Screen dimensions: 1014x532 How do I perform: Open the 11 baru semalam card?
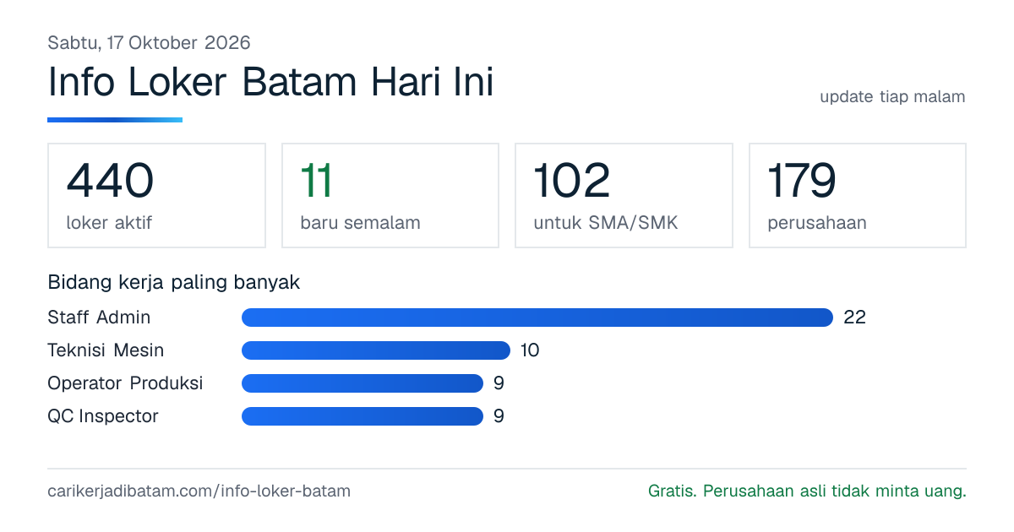pos(390,195)
